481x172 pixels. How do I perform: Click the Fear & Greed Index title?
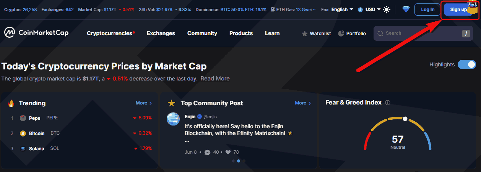click(353, 103)
